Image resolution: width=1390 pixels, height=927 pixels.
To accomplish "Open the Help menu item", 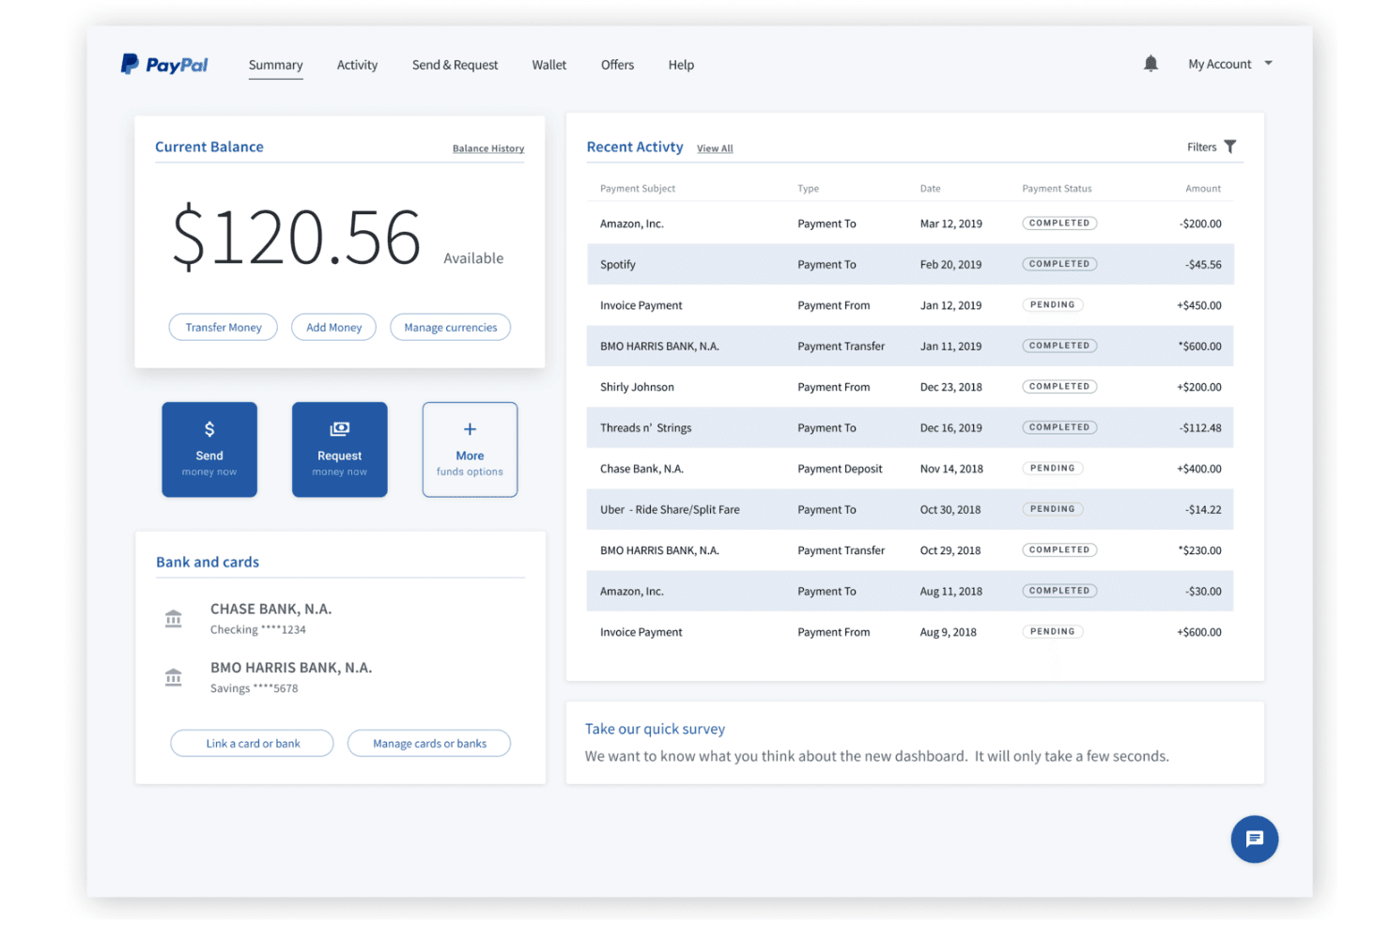I will 681,65.
